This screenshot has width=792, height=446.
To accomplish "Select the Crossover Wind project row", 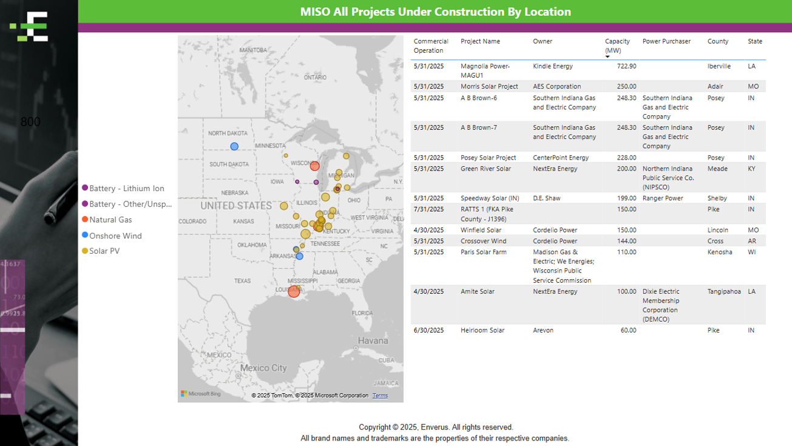I will 483,241.
